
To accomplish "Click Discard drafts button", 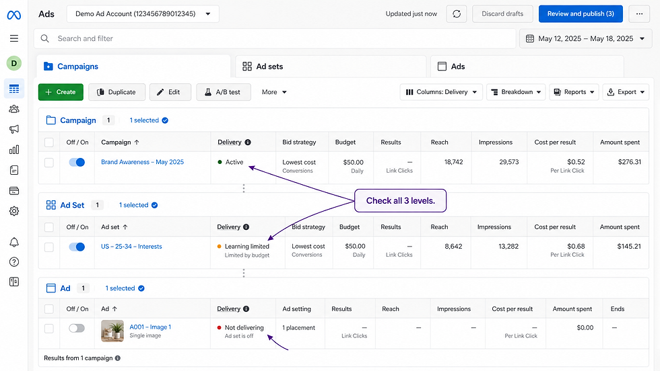I will pos(502,14).
